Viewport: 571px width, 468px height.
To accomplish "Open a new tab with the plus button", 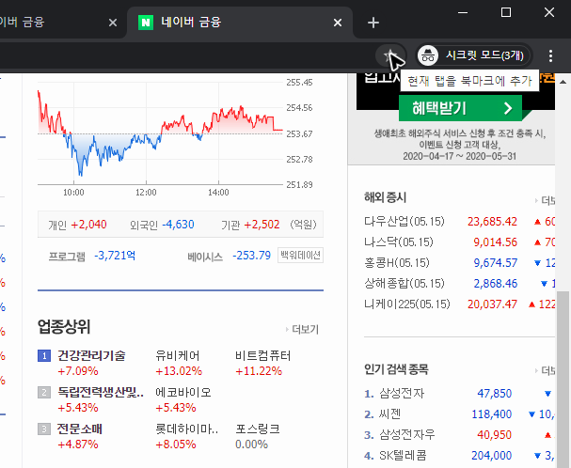I will 373,23.
